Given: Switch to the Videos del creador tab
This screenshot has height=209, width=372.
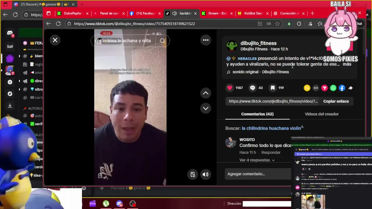Looking at the screenshot, I should 322,114.
